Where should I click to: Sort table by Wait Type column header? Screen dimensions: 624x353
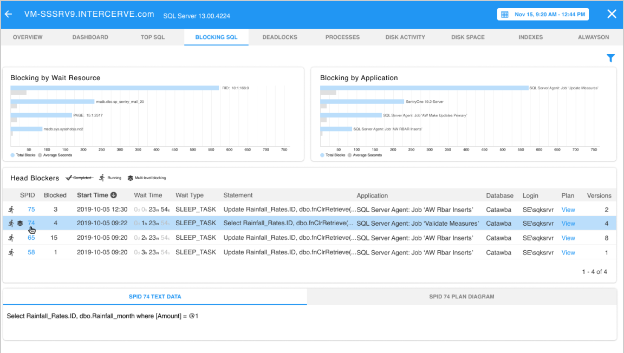pos(190,195)
